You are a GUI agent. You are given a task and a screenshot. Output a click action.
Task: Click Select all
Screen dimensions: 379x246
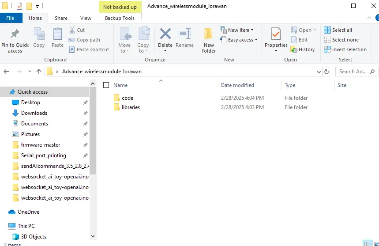click(338, 30)
